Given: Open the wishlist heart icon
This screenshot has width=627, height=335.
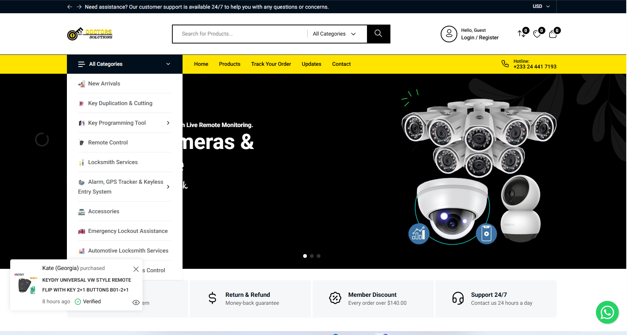Looking at the screenshot, I should 537,34.
